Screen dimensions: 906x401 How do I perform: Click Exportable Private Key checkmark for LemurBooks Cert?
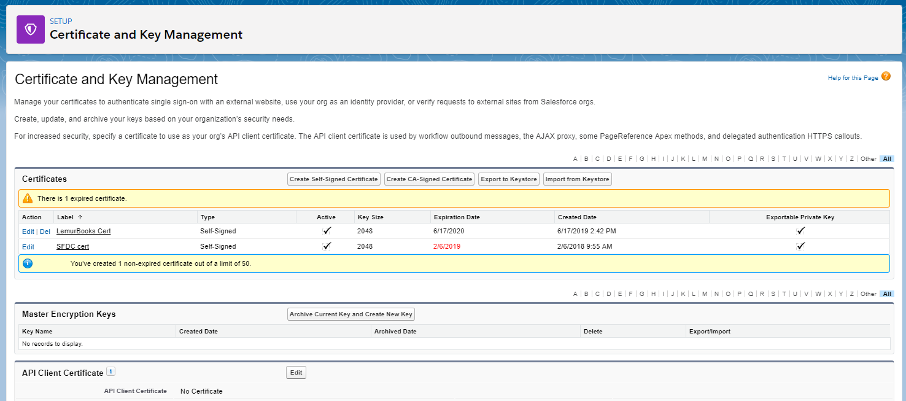[800, 231]
